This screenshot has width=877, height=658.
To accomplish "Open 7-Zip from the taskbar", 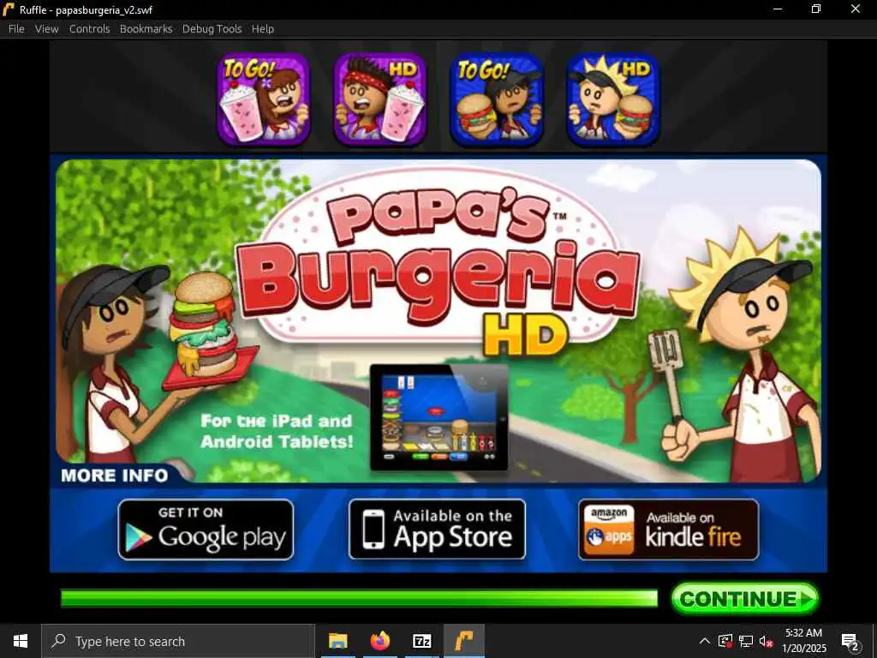I will point(421,641).
